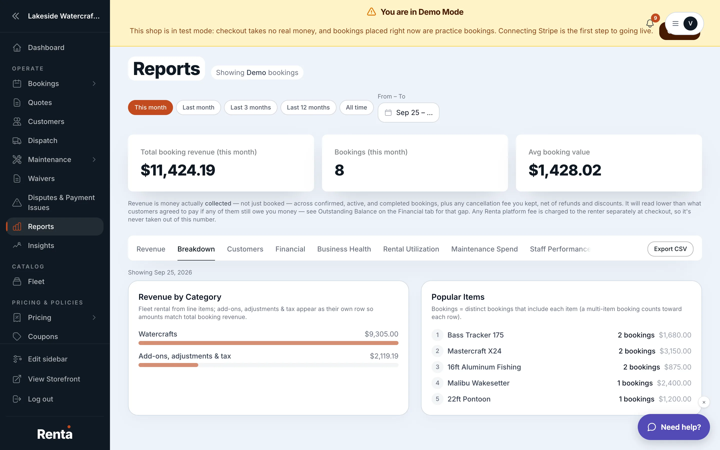Click the Bookings calendar icon
Screen dimensions: 720x450
coord(17,84)
